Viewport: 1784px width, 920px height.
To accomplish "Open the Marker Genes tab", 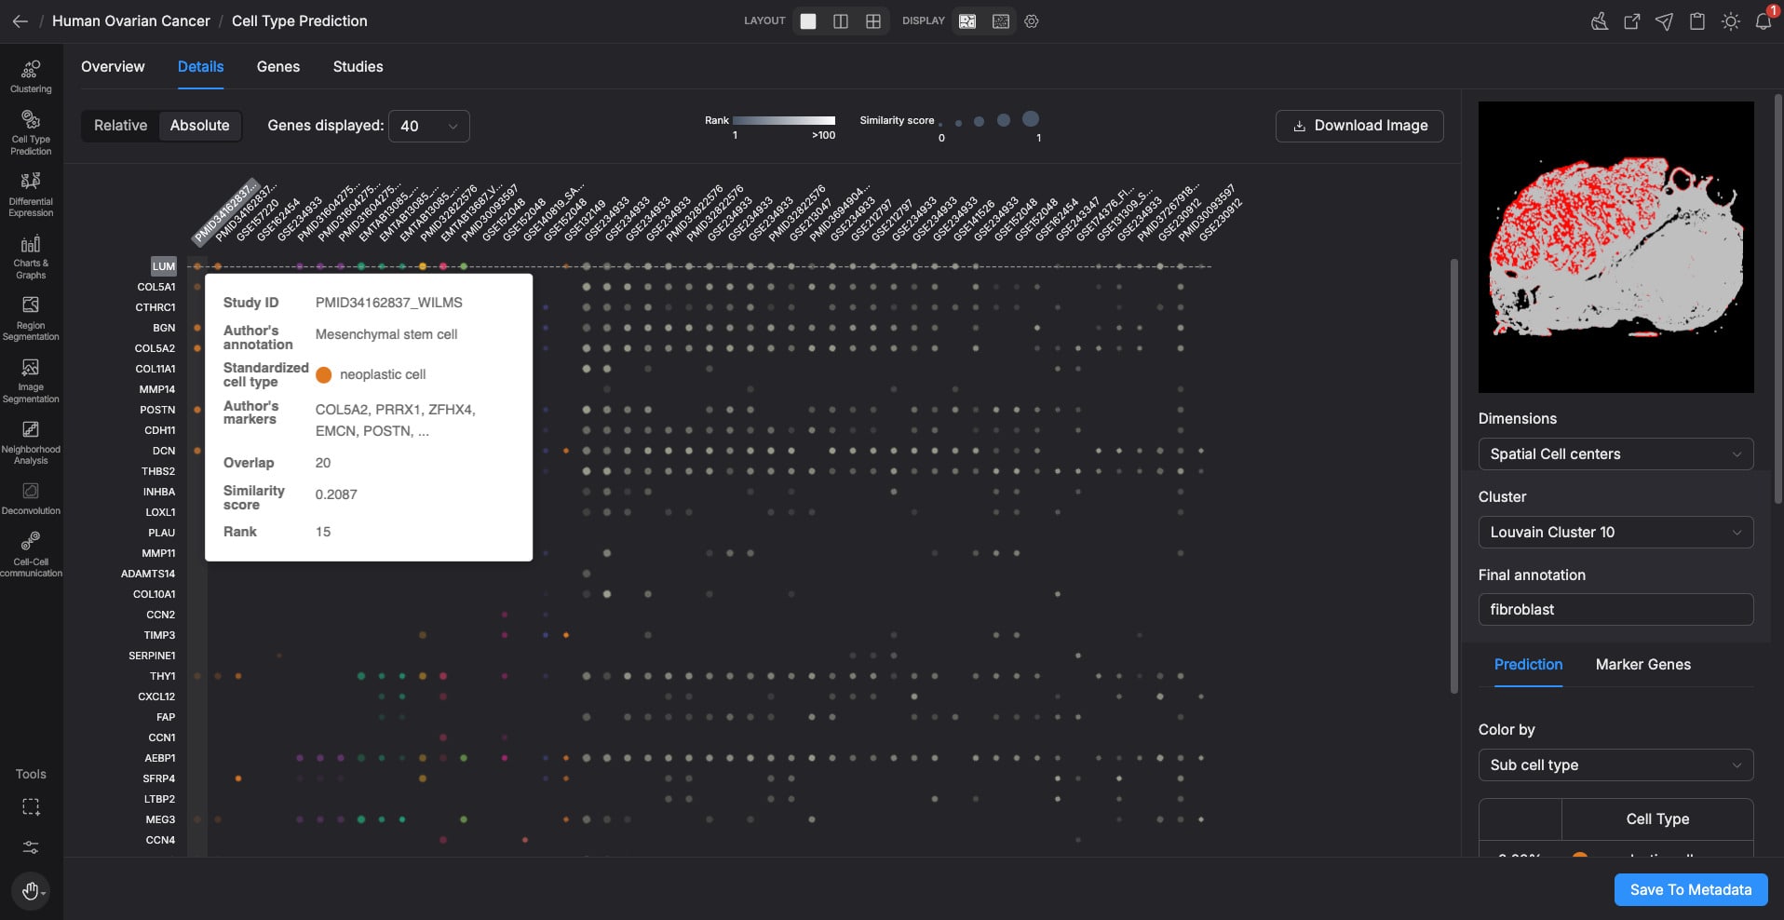I will point(1642,665).
